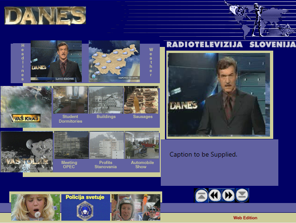Click the DANES gold logo
Screen dimensions: 296x223
45,16
